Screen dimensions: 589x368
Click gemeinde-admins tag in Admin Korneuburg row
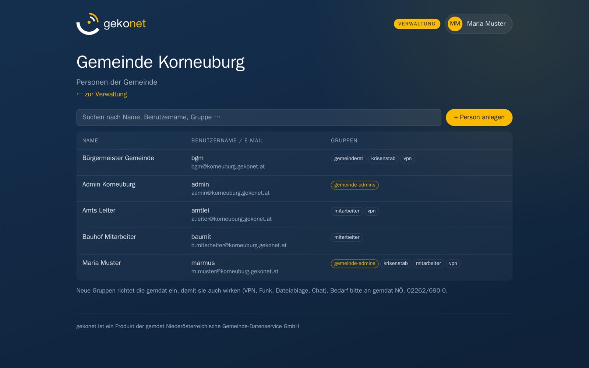pyautogui.click(x=355, y=185)
